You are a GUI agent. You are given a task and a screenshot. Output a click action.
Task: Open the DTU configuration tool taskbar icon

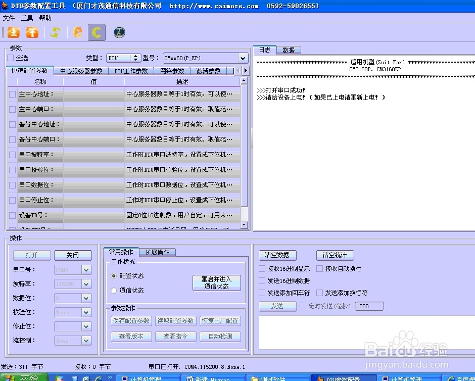pyautogui.click(x=344, y=378)
